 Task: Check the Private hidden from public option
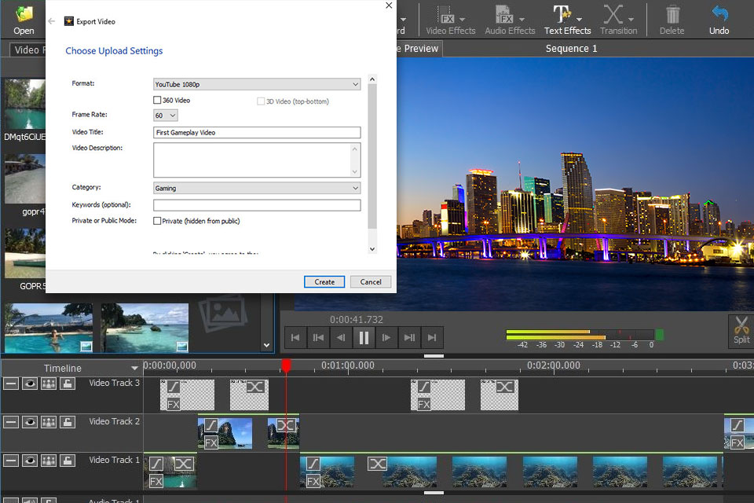click(157, 221)
